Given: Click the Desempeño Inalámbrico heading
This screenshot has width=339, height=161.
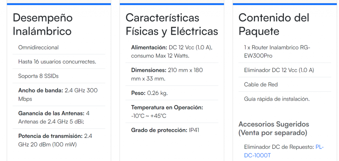Looking at the screenshot, I should 42,25.
